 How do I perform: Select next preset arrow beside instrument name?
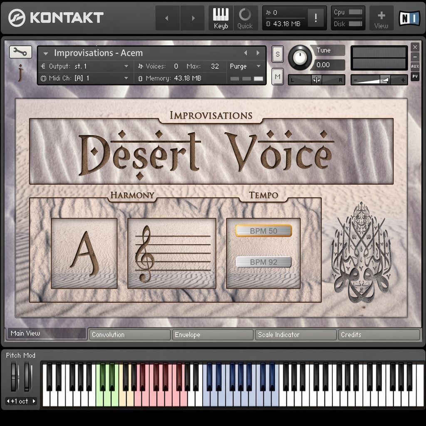pos(258,53)
